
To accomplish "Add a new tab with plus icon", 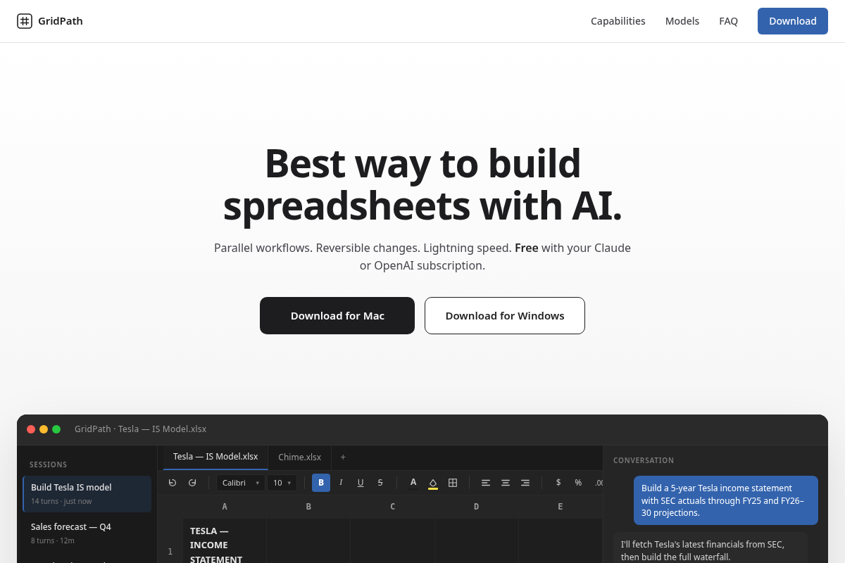I will point(343,457).
